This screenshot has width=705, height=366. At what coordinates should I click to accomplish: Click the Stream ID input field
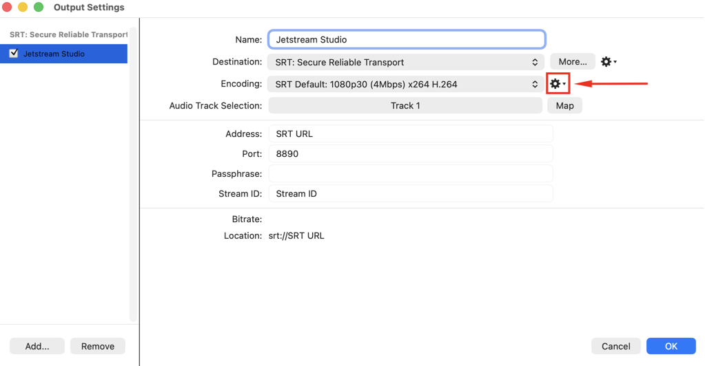tap(411, 193)
